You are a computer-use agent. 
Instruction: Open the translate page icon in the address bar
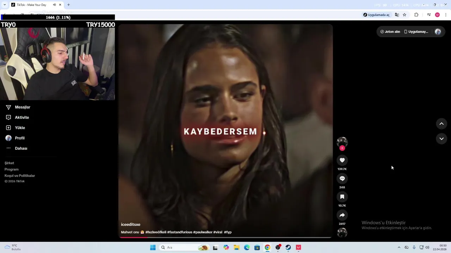point(397,15)
